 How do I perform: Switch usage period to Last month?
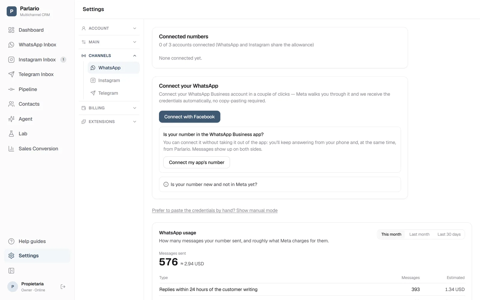[419, 234]
